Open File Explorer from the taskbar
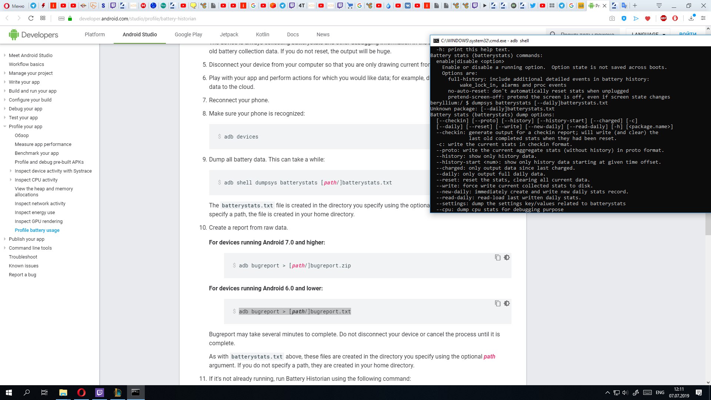 coord(63,393)
